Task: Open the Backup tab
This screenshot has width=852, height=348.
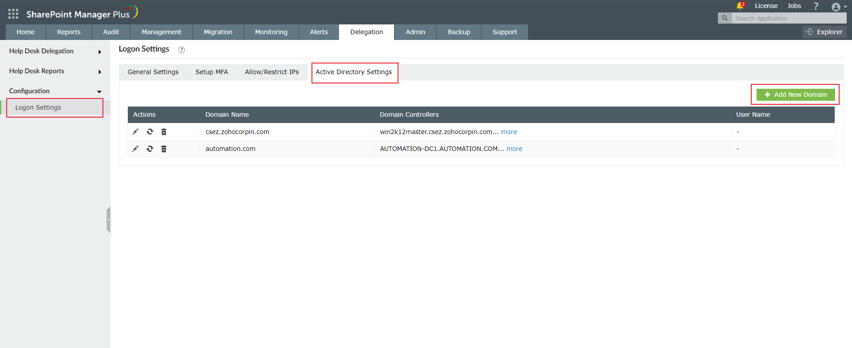Action: [x=459, y=32]
